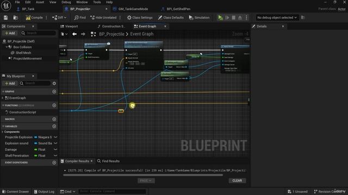Open the File menu
This screenshot has height=195, width=348.
tap(17, 2)
